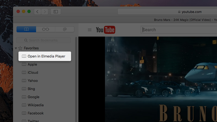
Task: Open the YouTube hamburger guide menu
Action: click(x=90, y=30)
